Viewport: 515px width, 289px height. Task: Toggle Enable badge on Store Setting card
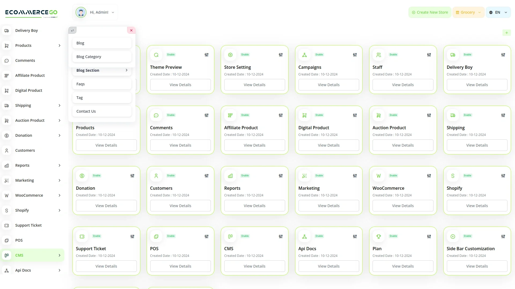(245, 55)
